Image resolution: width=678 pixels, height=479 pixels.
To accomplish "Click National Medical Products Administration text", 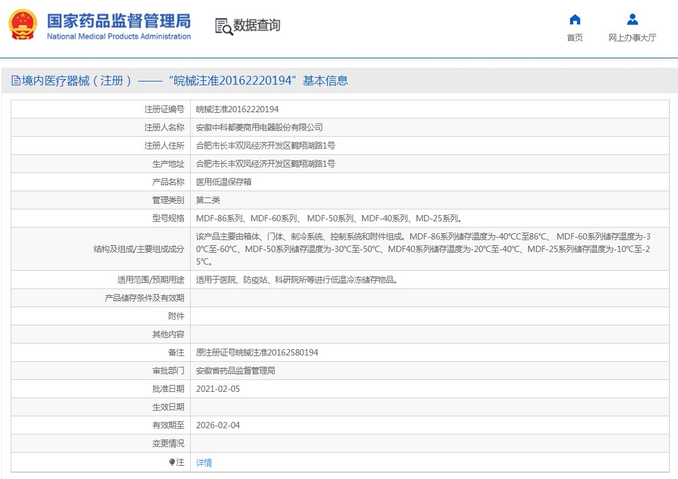I will (119, 36).
